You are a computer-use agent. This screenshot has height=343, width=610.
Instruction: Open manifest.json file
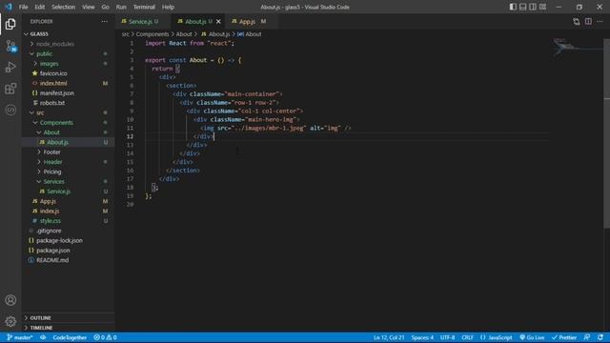click(69, 92)
